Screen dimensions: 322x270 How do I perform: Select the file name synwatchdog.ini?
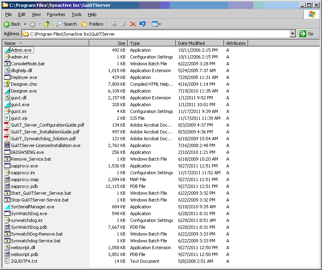tap(27, 220)
